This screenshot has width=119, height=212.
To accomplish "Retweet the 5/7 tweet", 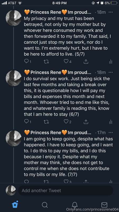I will tap(46, 62).
